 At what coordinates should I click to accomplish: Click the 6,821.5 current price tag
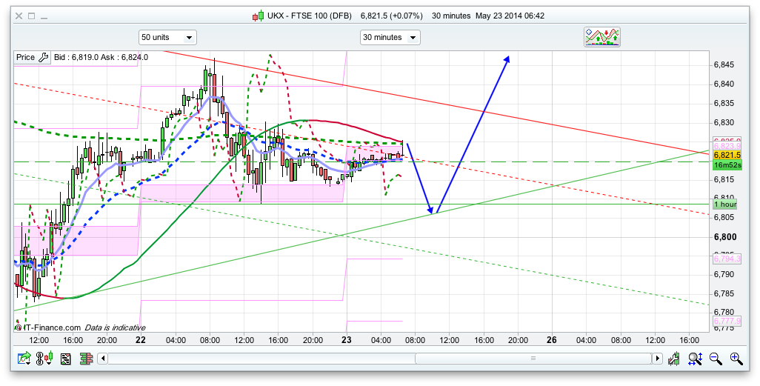(727, 155)
